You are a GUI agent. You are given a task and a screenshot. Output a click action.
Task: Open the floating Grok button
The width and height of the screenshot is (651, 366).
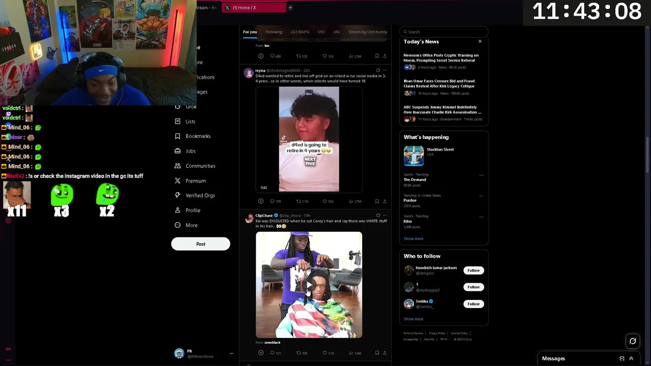[633, 341]
